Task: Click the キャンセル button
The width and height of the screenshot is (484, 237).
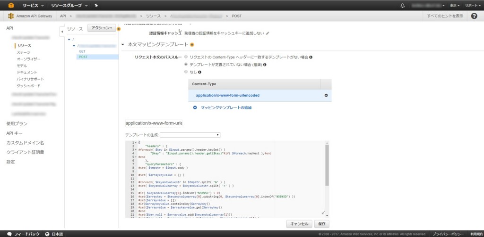Action: (299, 224)
